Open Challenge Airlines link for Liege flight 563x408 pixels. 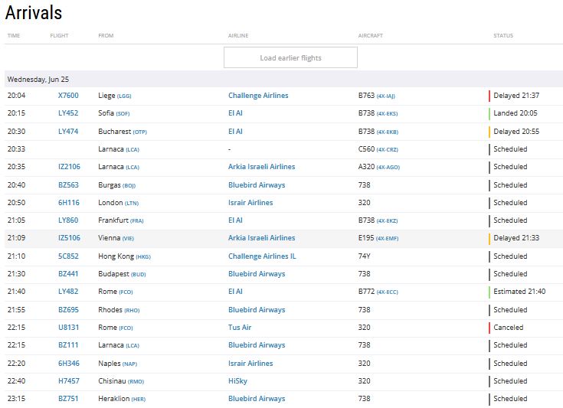pos(258,96)
